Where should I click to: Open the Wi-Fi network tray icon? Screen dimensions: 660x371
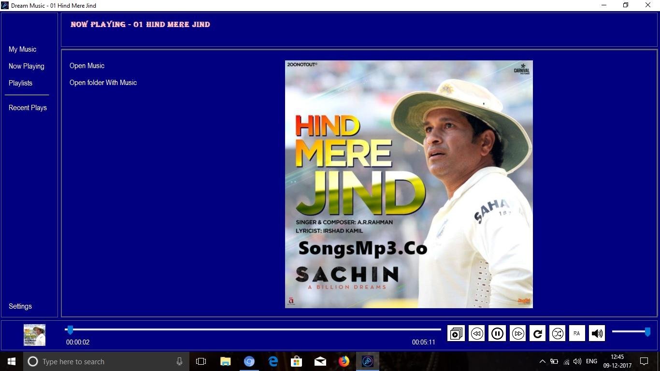point(566,361)
